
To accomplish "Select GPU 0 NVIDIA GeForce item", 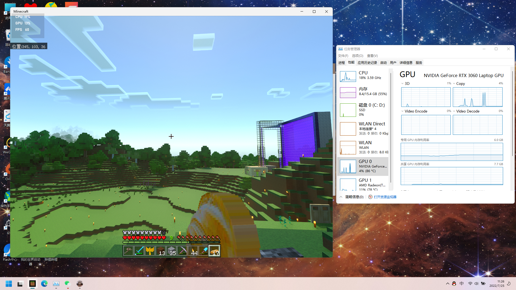I will [363, 166].
